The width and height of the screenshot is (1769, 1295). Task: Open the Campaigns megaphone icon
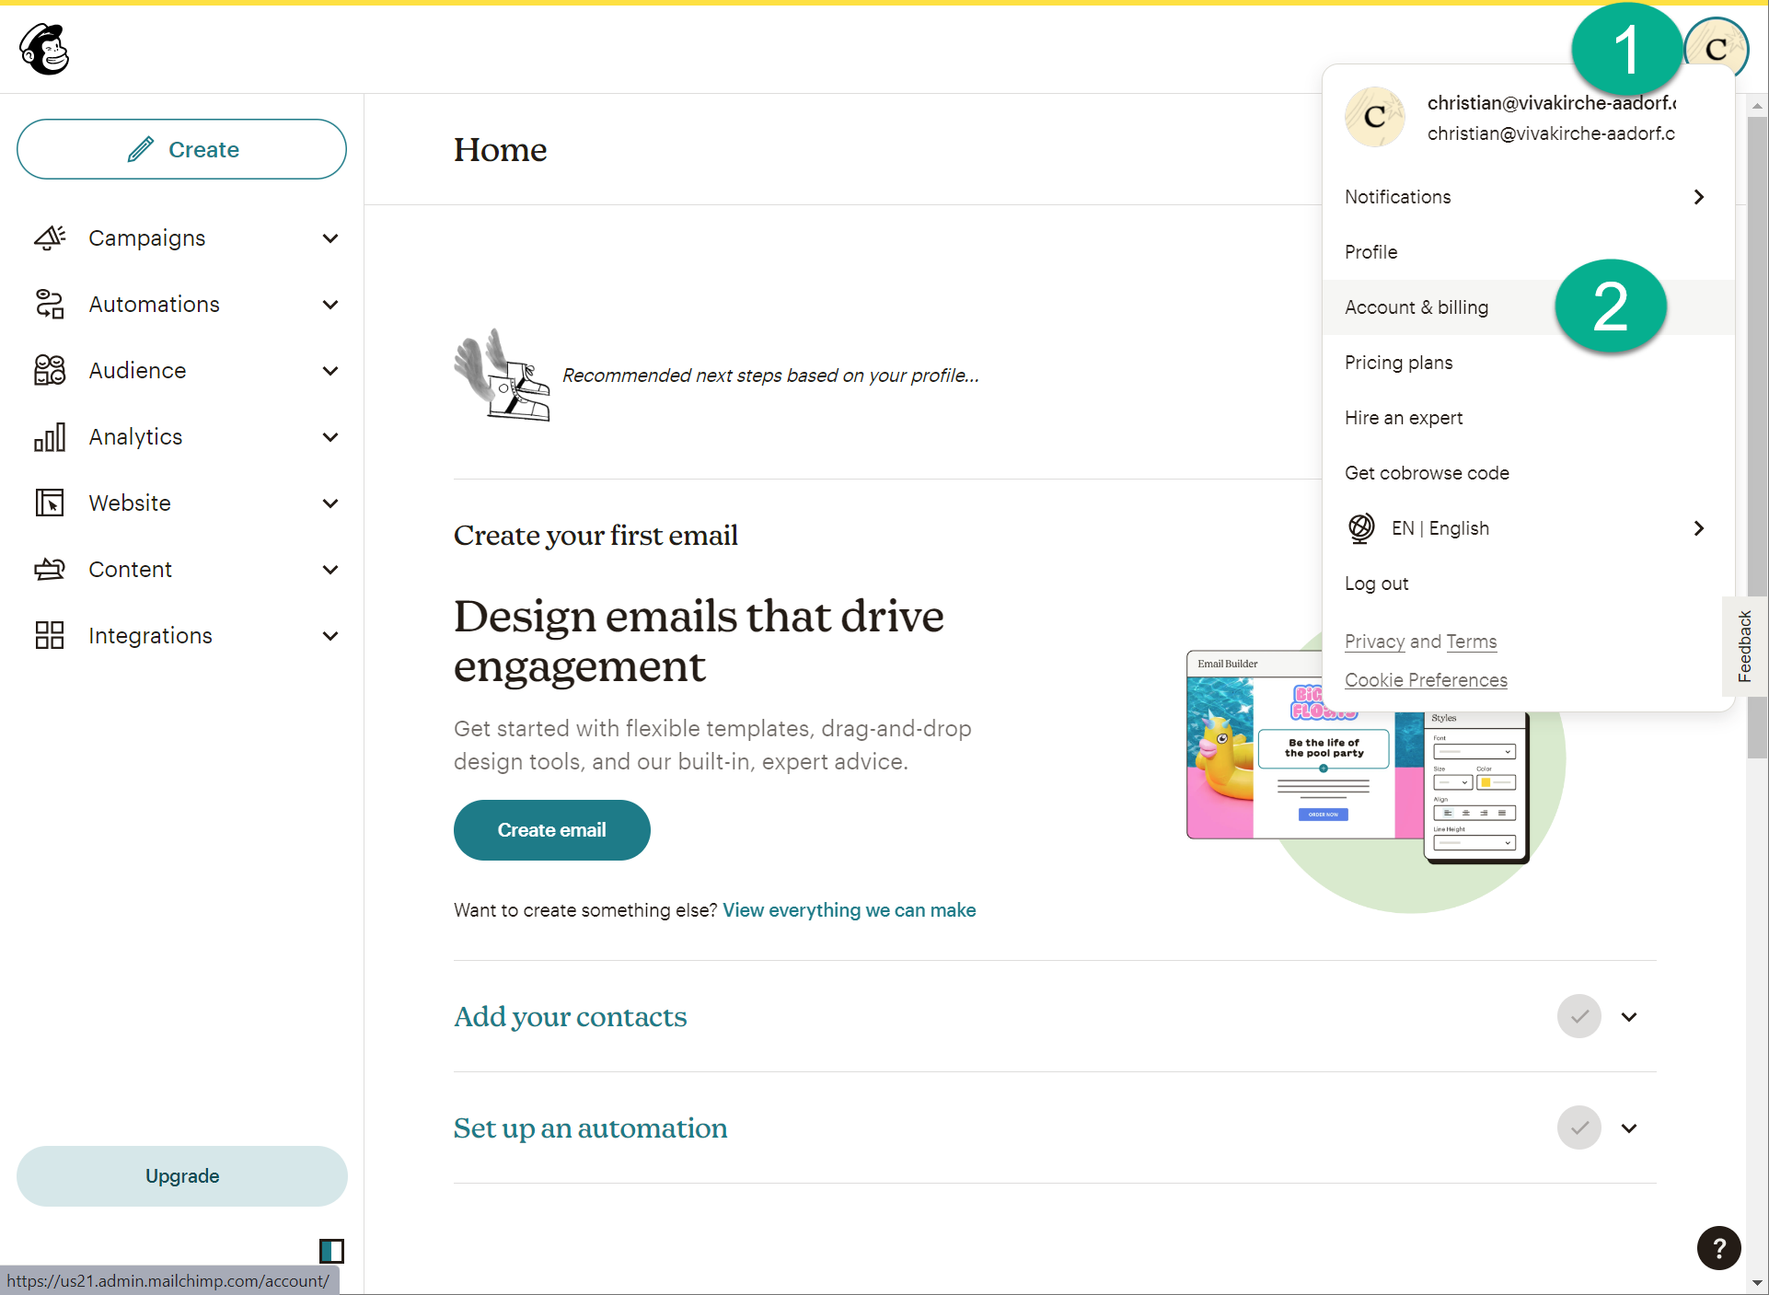pyautogui.click(x=50, y=238)
